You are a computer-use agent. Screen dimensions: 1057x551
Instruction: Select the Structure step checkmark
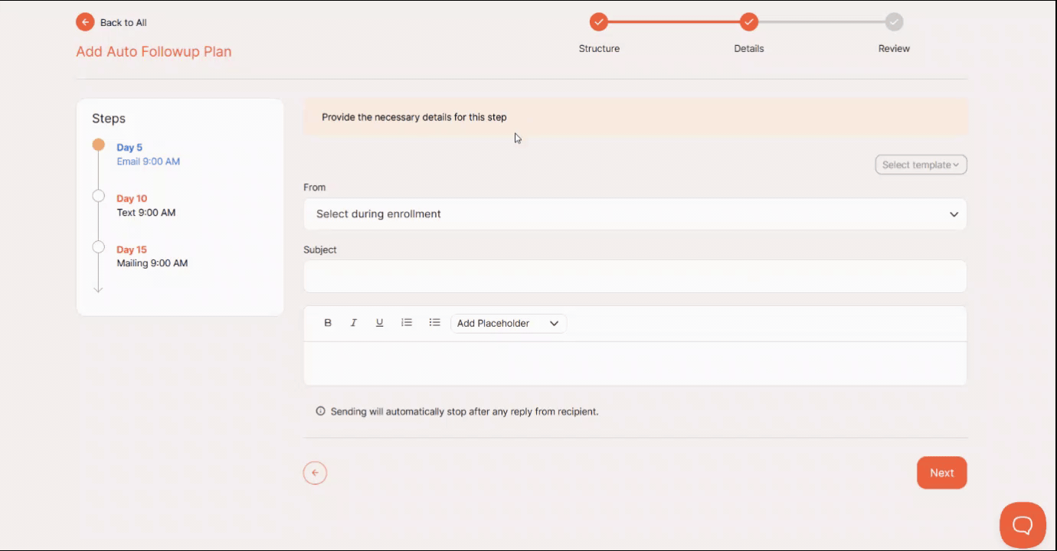pos(599,22)
